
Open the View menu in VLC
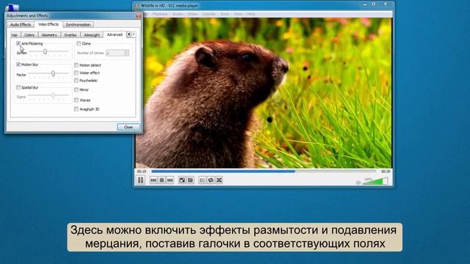[x=238, y=14]
